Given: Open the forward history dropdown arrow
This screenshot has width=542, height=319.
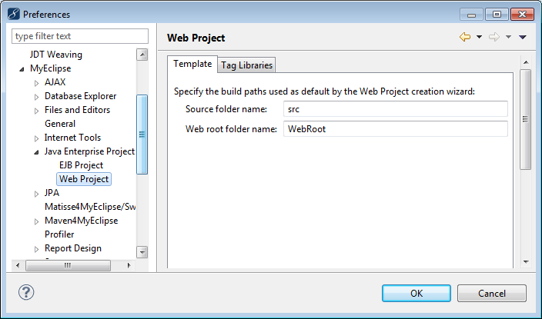Looking at the screenshot, I should 508,37.
